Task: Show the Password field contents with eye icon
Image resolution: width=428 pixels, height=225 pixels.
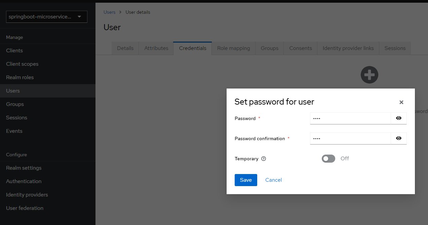Action: point(399,118)
